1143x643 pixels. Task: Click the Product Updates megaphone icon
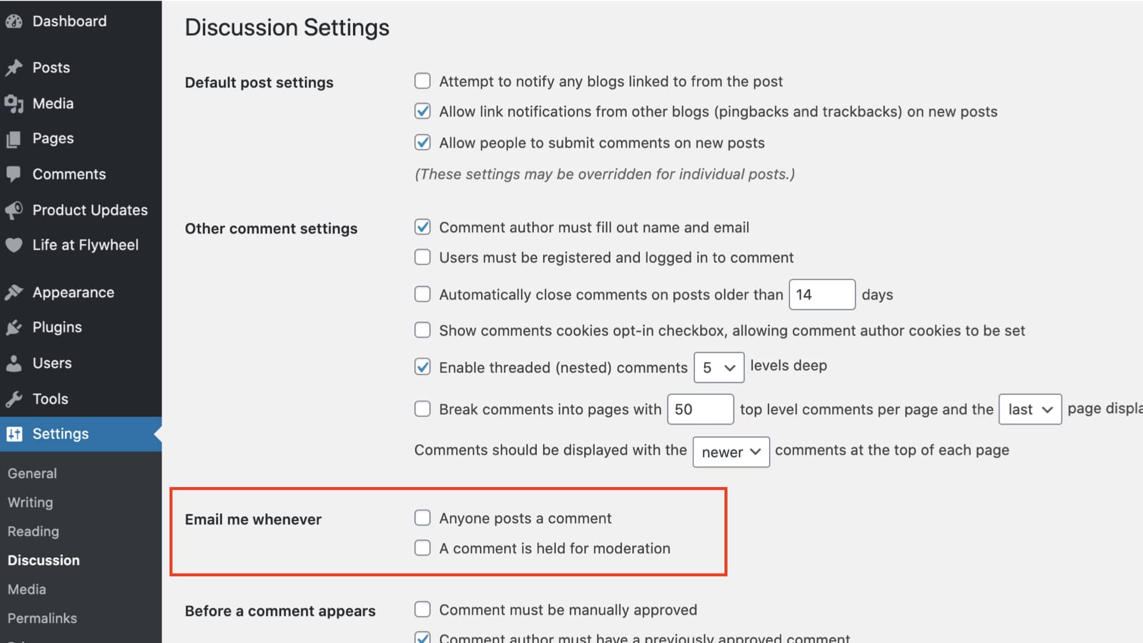pos(14,210)
